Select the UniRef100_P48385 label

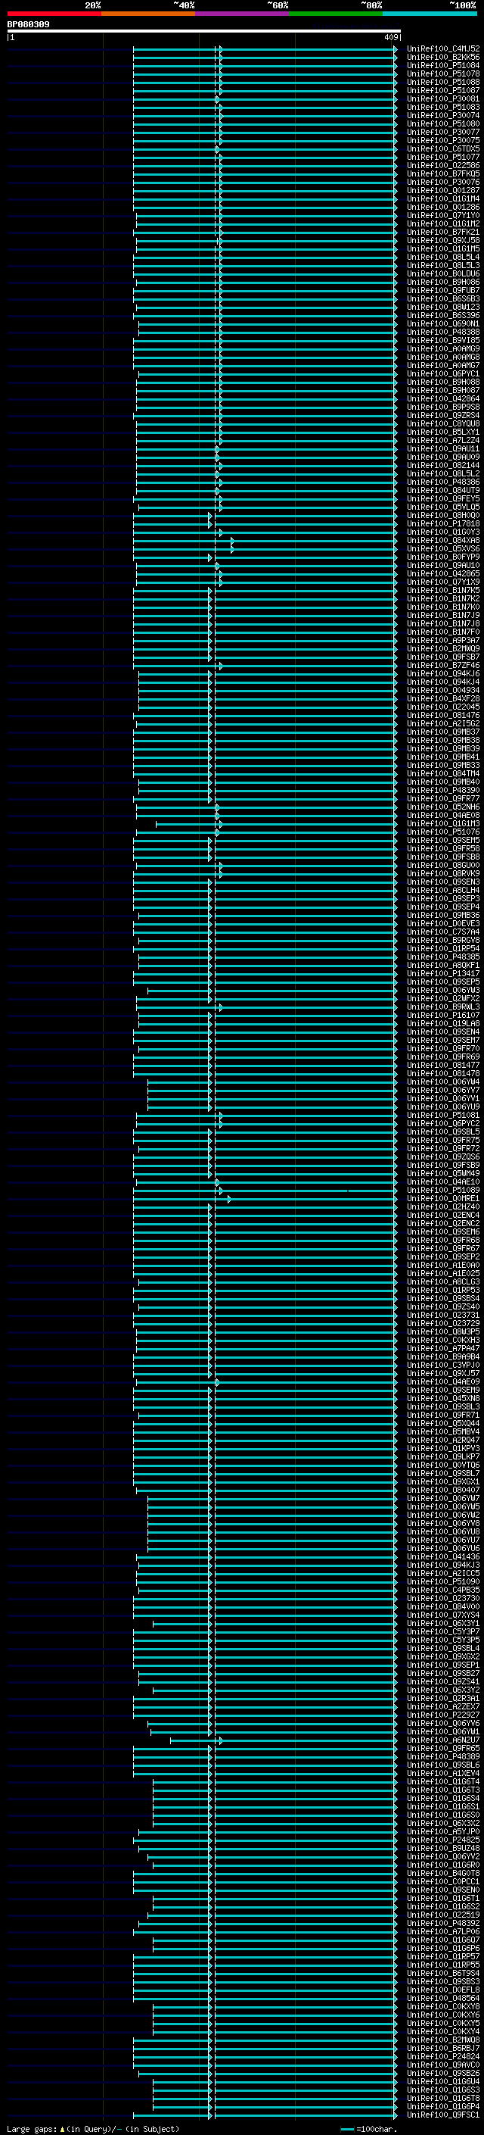443,957
